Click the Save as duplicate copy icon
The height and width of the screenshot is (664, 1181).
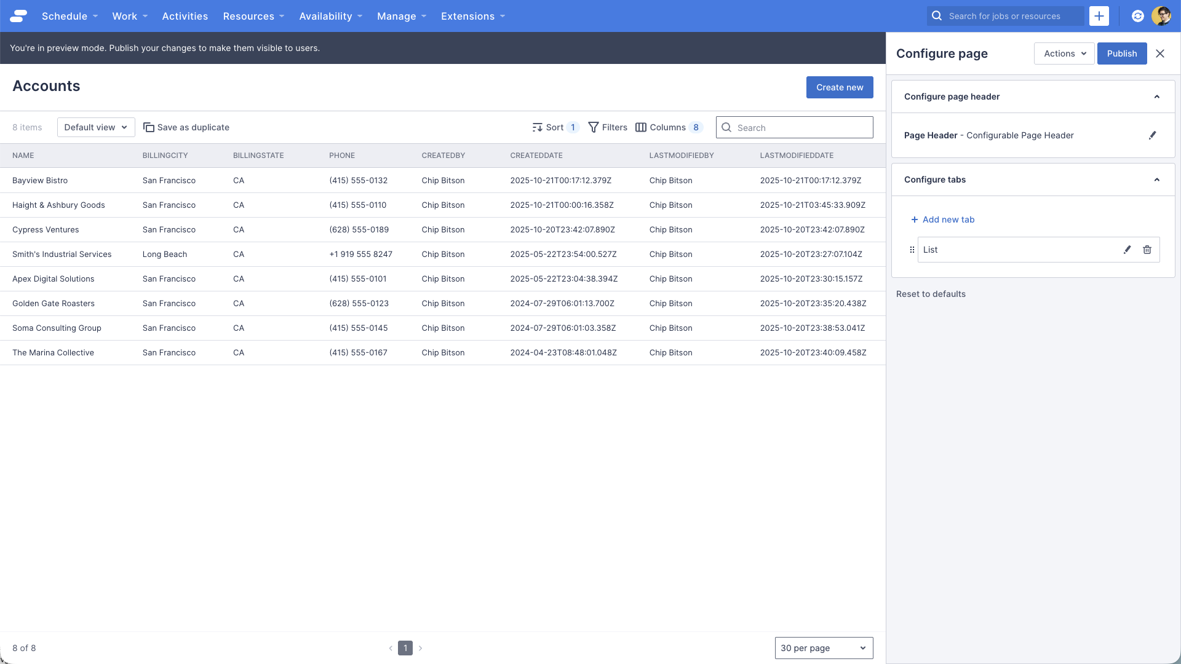pos(148,127)
